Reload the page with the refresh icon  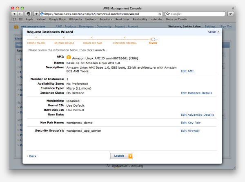159,13
